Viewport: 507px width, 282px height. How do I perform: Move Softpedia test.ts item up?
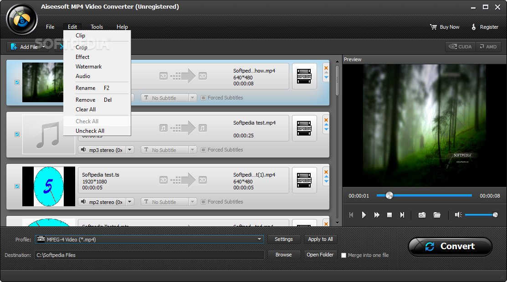(x=326, y=177)
